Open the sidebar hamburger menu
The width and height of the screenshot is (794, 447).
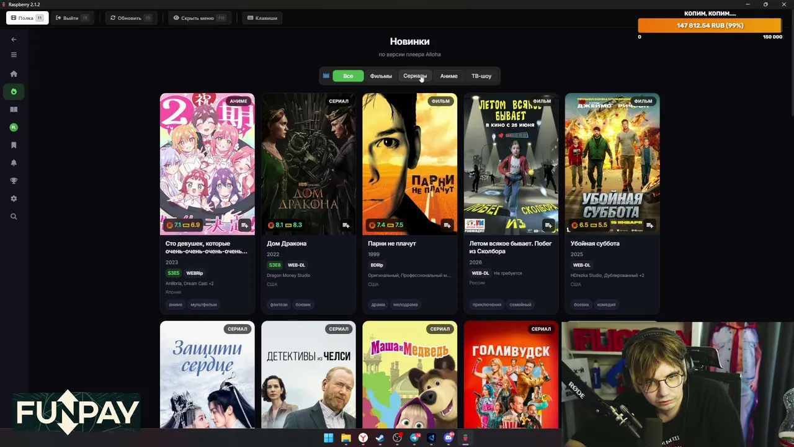point(14,55)
